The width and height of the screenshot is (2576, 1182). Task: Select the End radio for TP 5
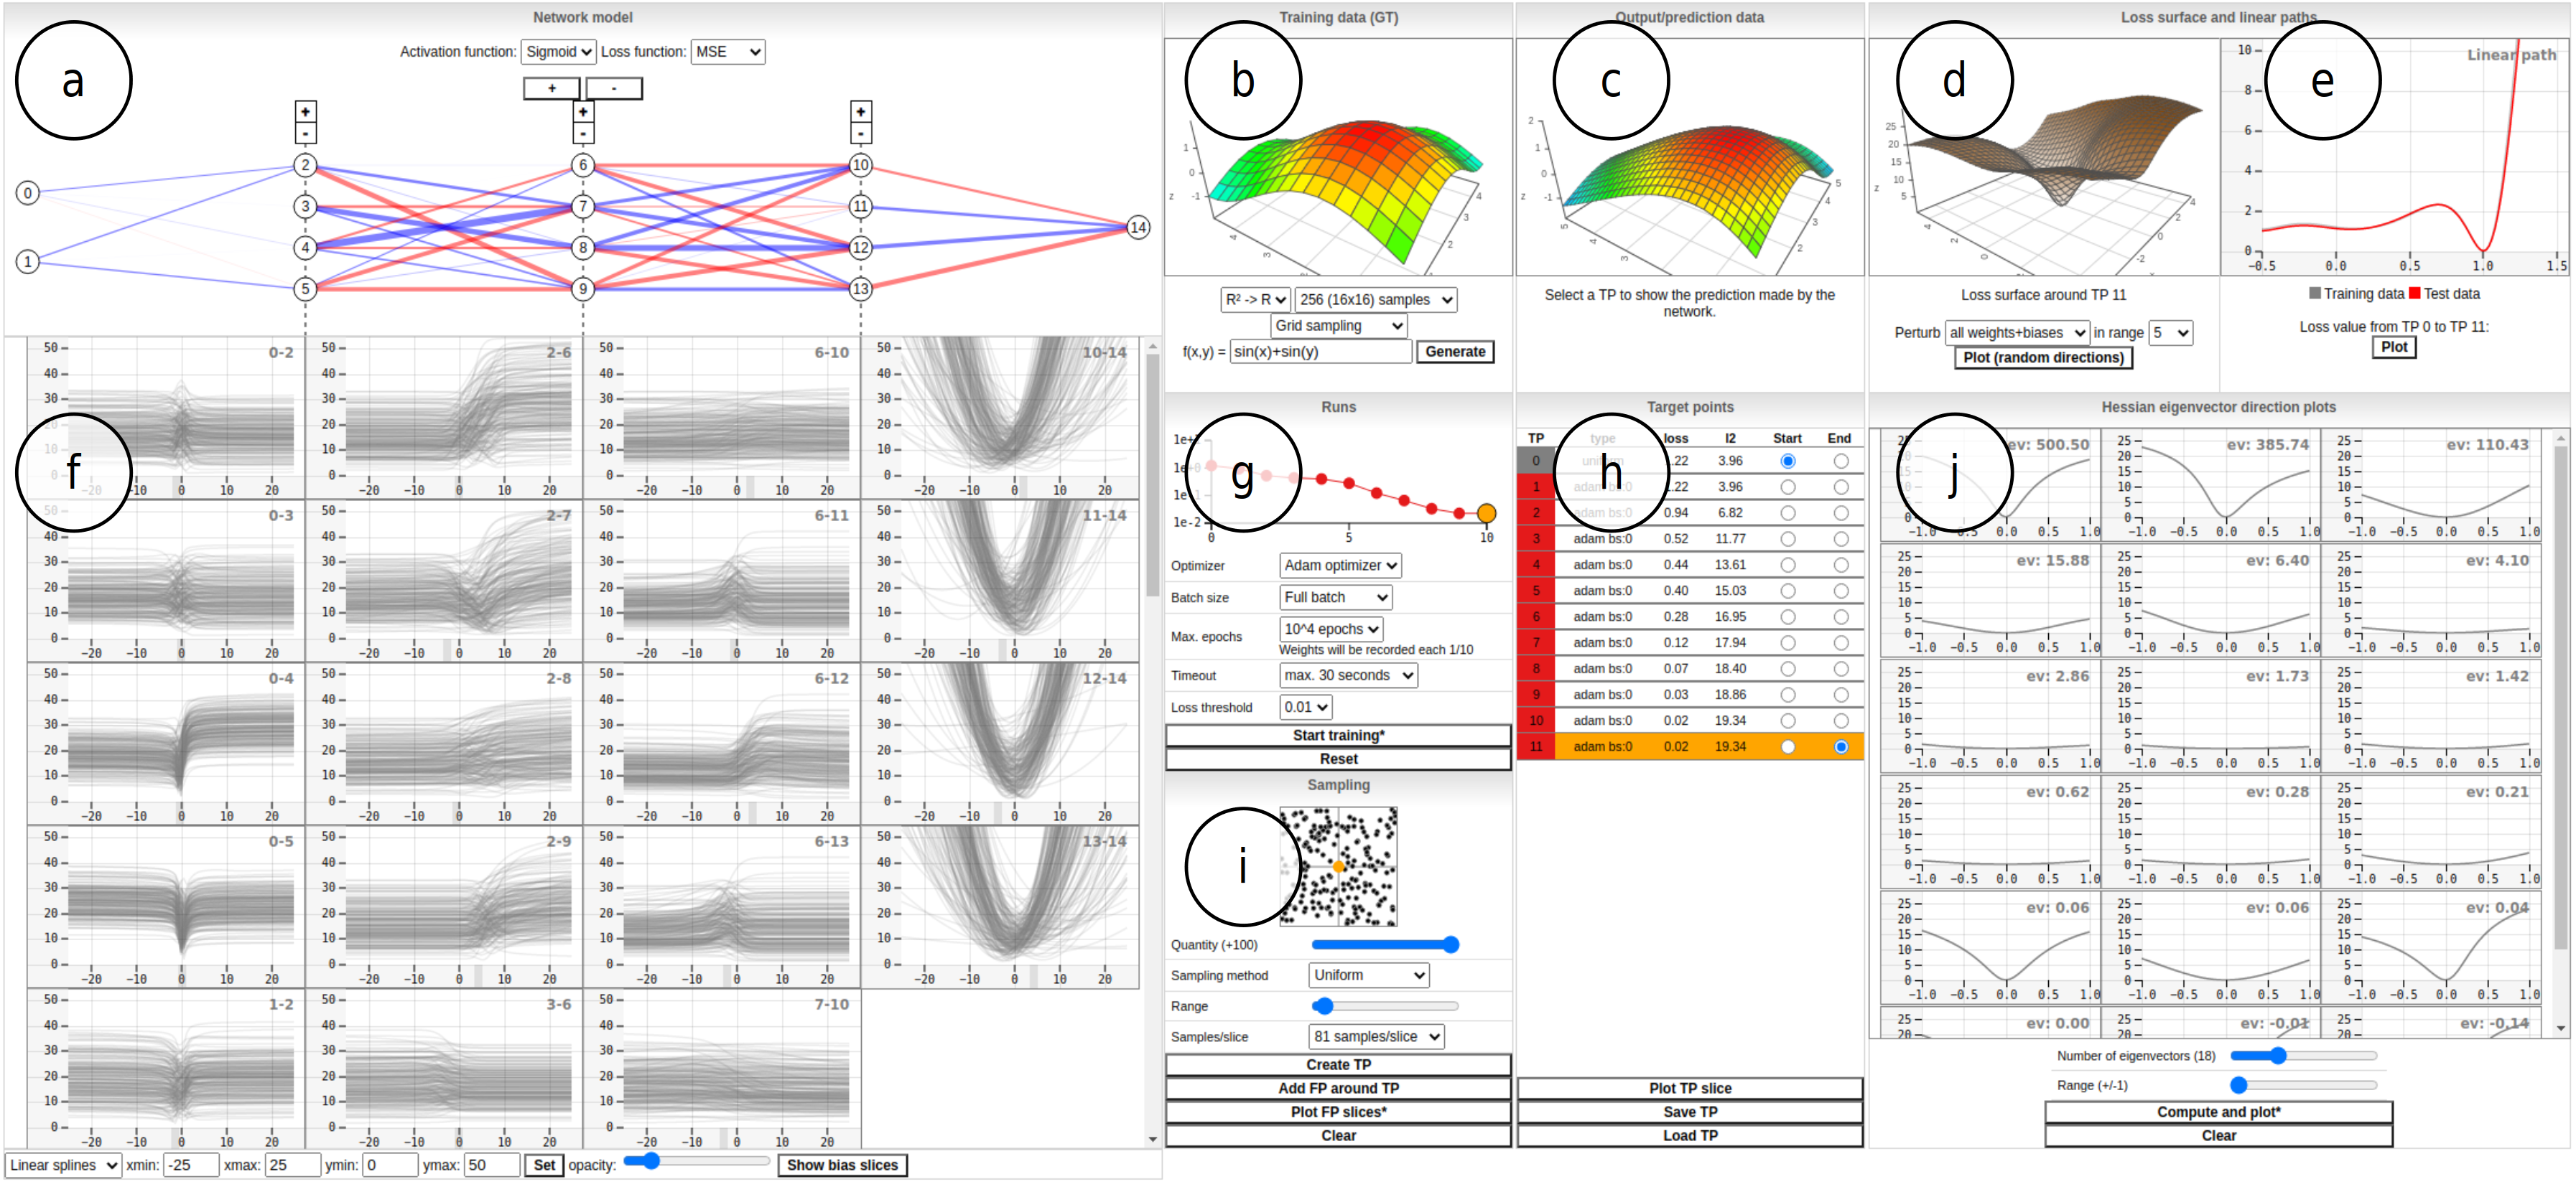(x=1840, y=591)
